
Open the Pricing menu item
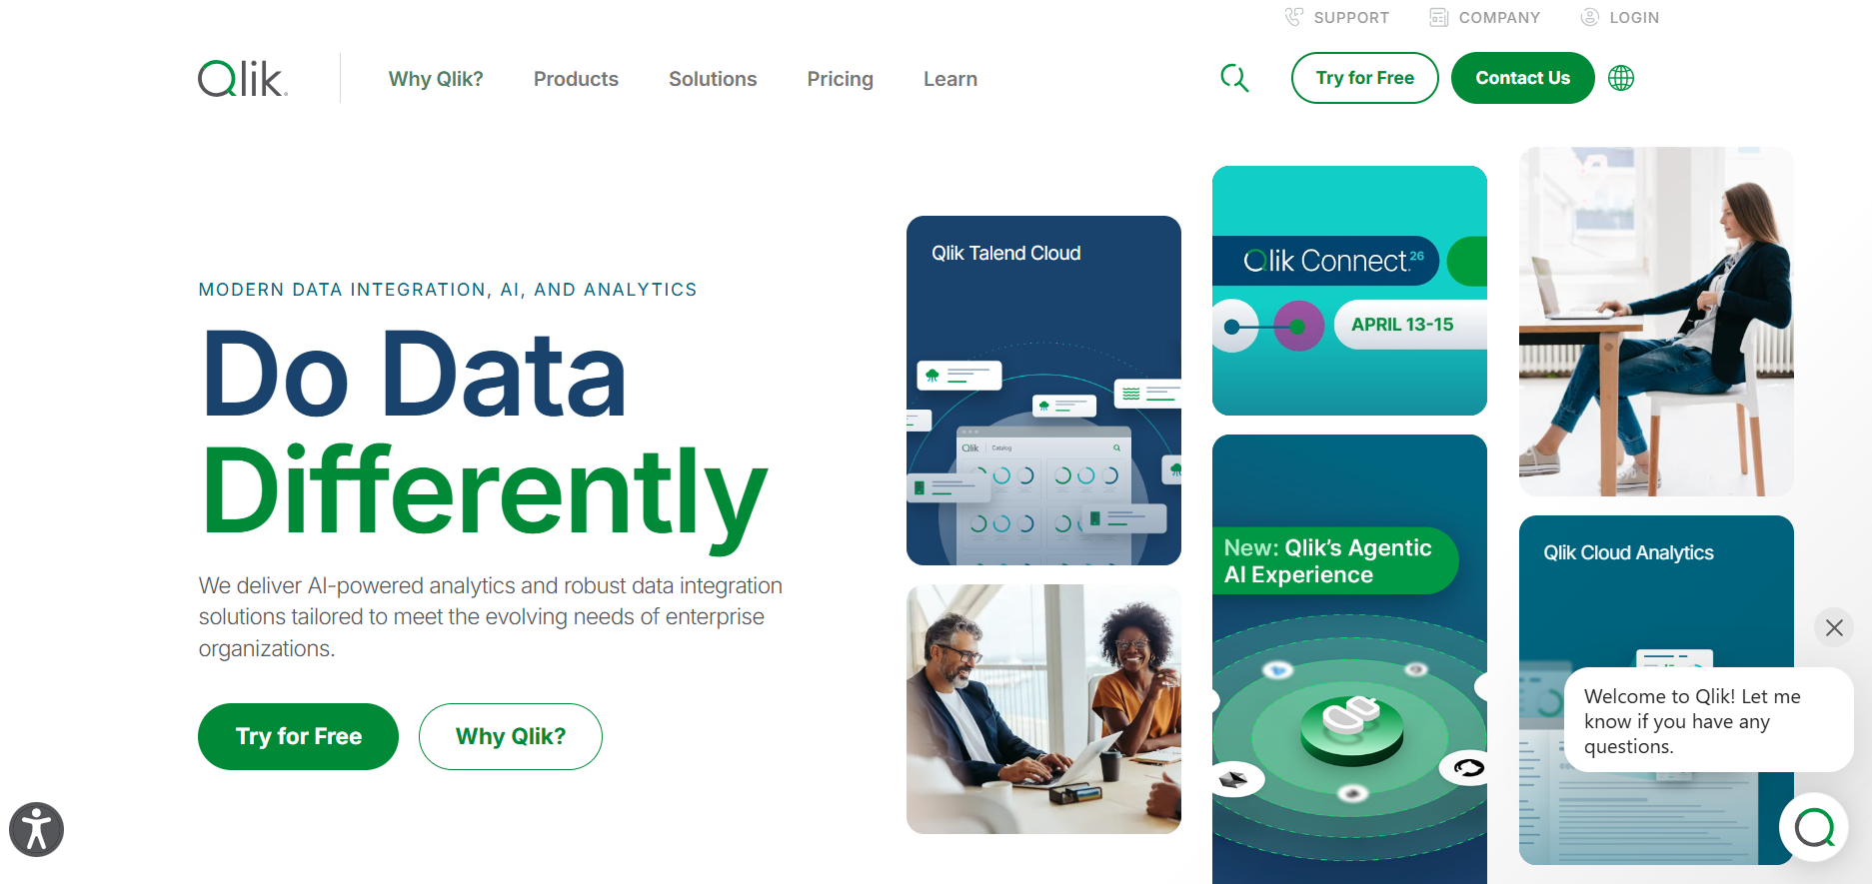(841, 79)
